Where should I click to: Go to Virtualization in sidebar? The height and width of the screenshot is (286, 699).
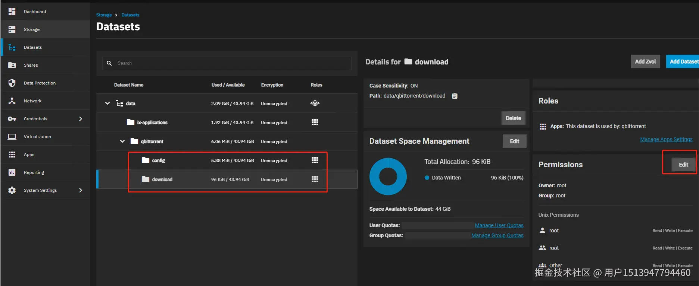click(37, 137)
